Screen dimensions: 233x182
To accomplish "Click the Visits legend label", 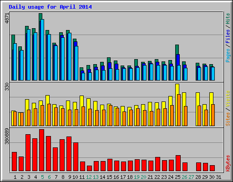I will [228, 99].
